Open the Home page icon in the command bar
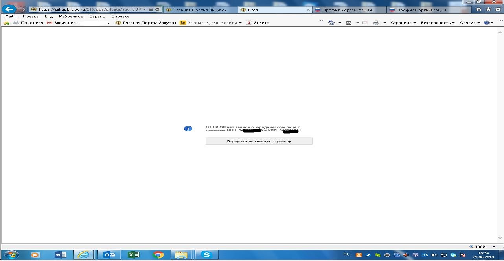Screen dimensions: 504x261 [x=331, y=23]
